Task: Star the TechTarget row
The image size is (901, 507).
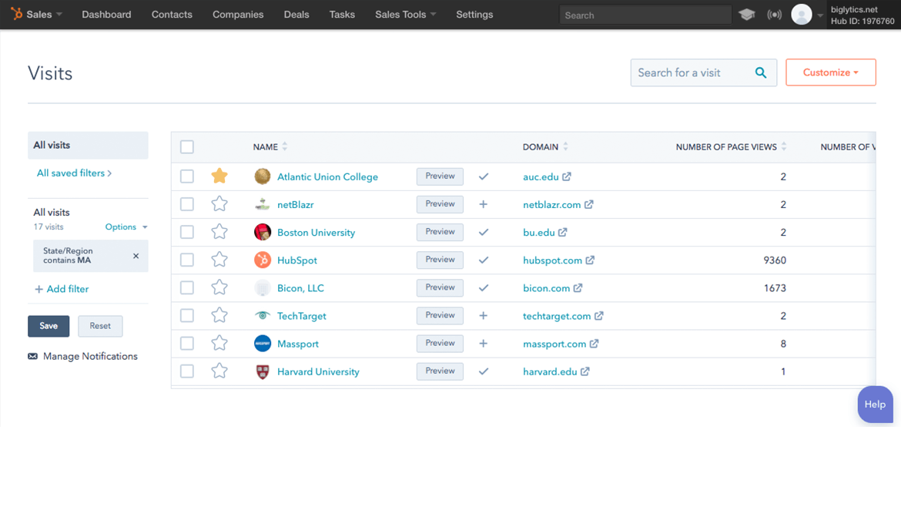Action: [219, 315]
